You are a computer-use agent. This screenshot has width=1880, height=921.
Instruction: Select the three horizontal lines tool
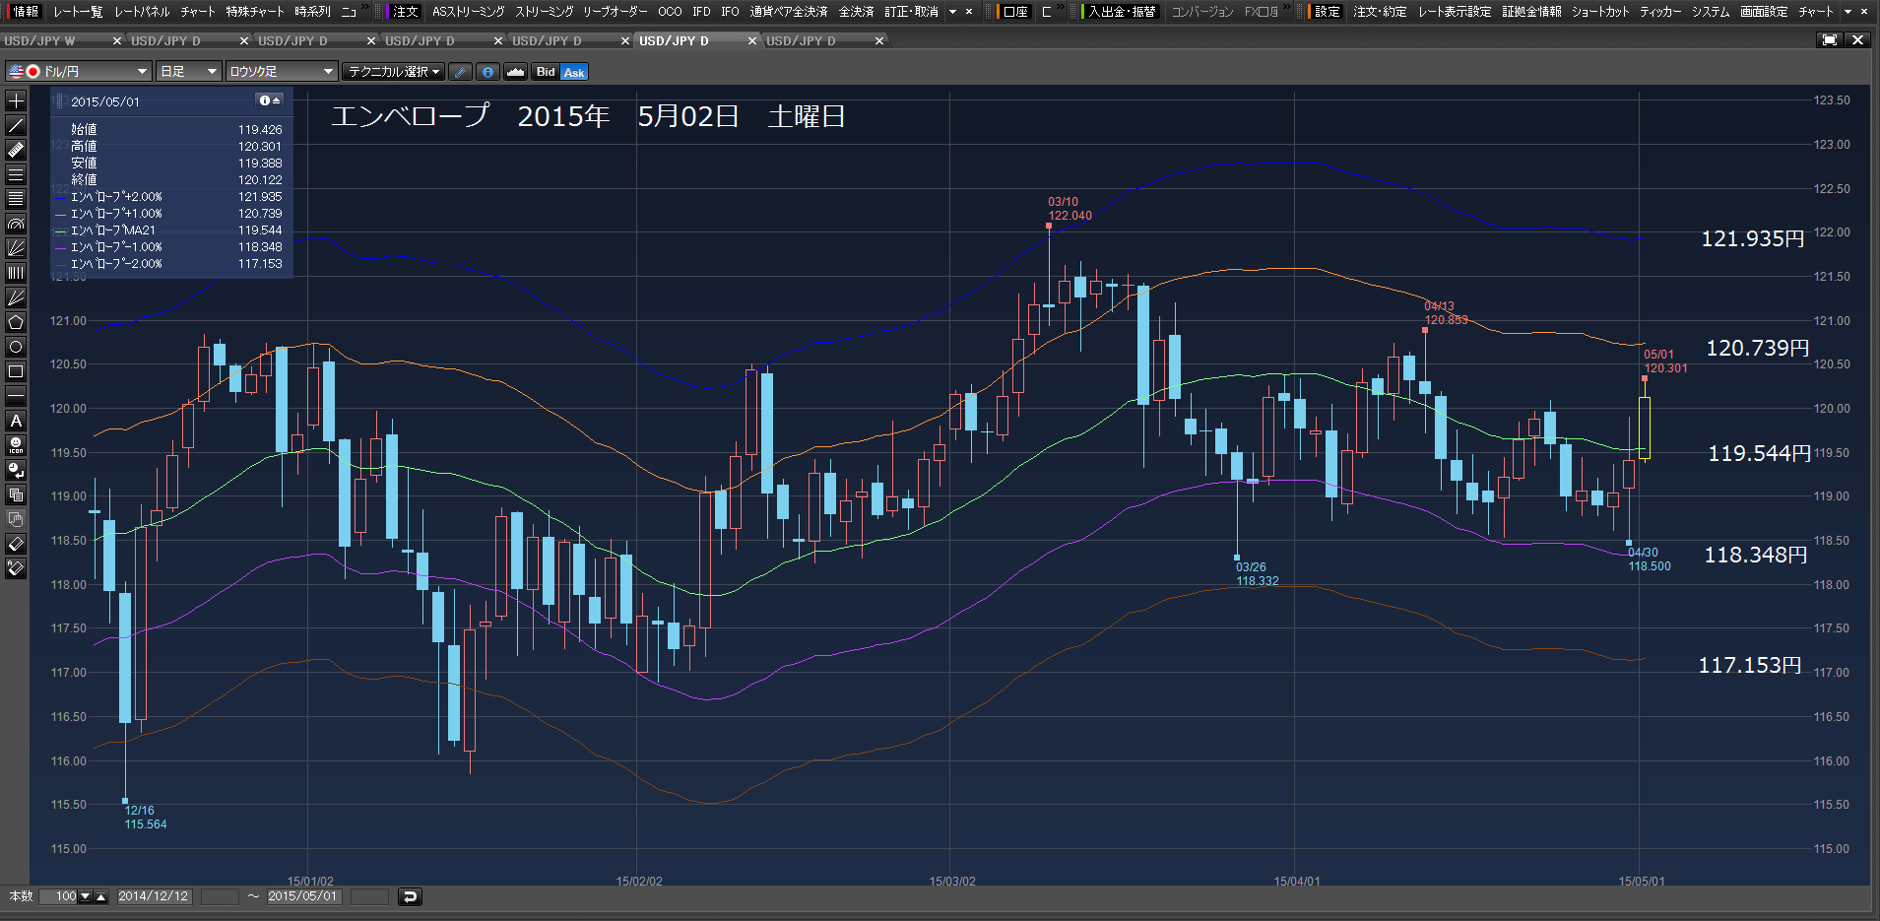(16, 174)
